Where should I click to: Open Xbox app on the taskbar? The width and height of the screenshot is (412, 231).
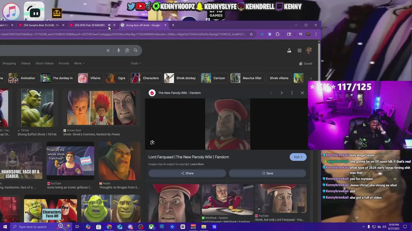tap(151, 227)
